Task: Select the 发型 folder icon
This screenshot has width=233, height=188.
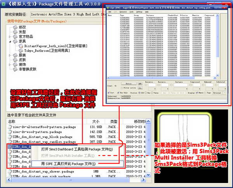Action: [x=15, y=32]
